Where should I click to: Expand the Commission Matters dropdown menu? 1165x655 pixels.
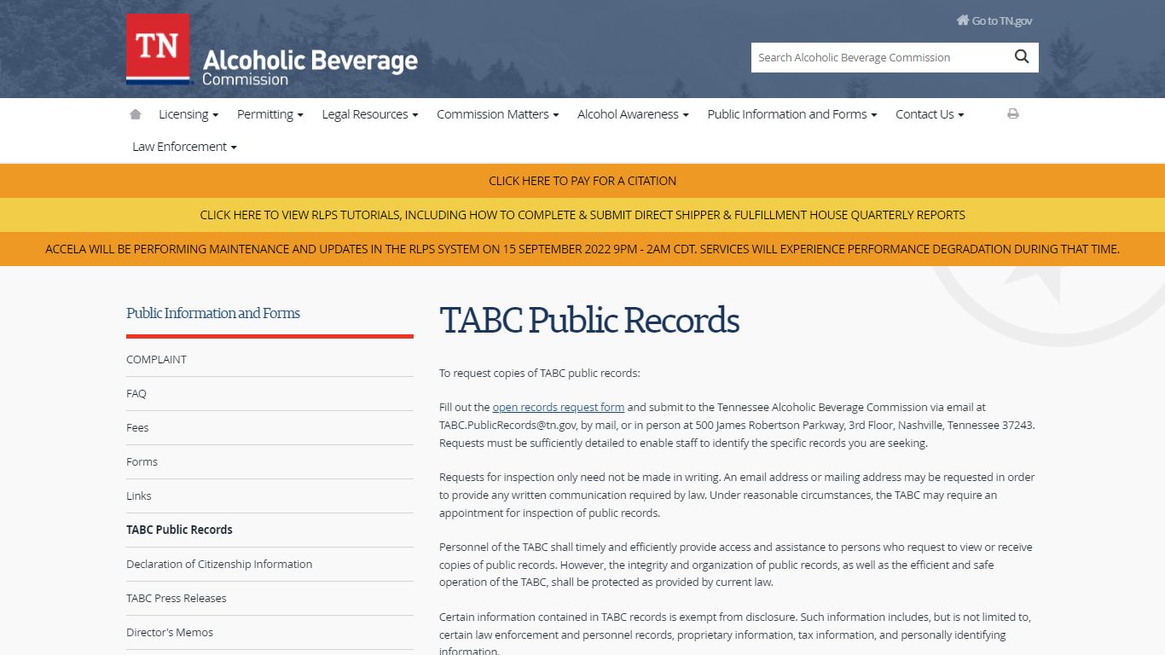[497, 114]
